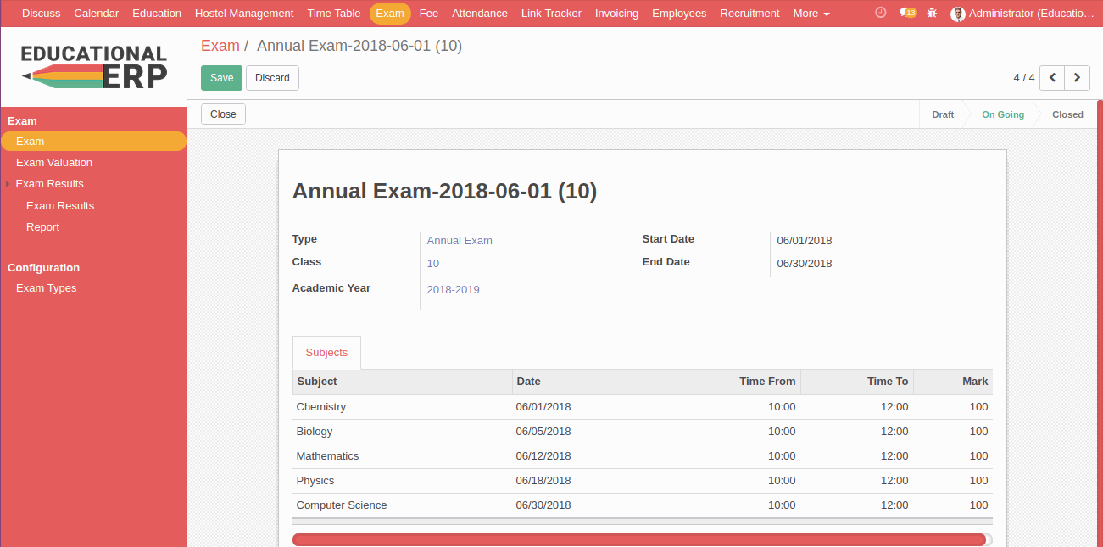
Task: Switch to the Subjects tab
Action: point(326,353)
